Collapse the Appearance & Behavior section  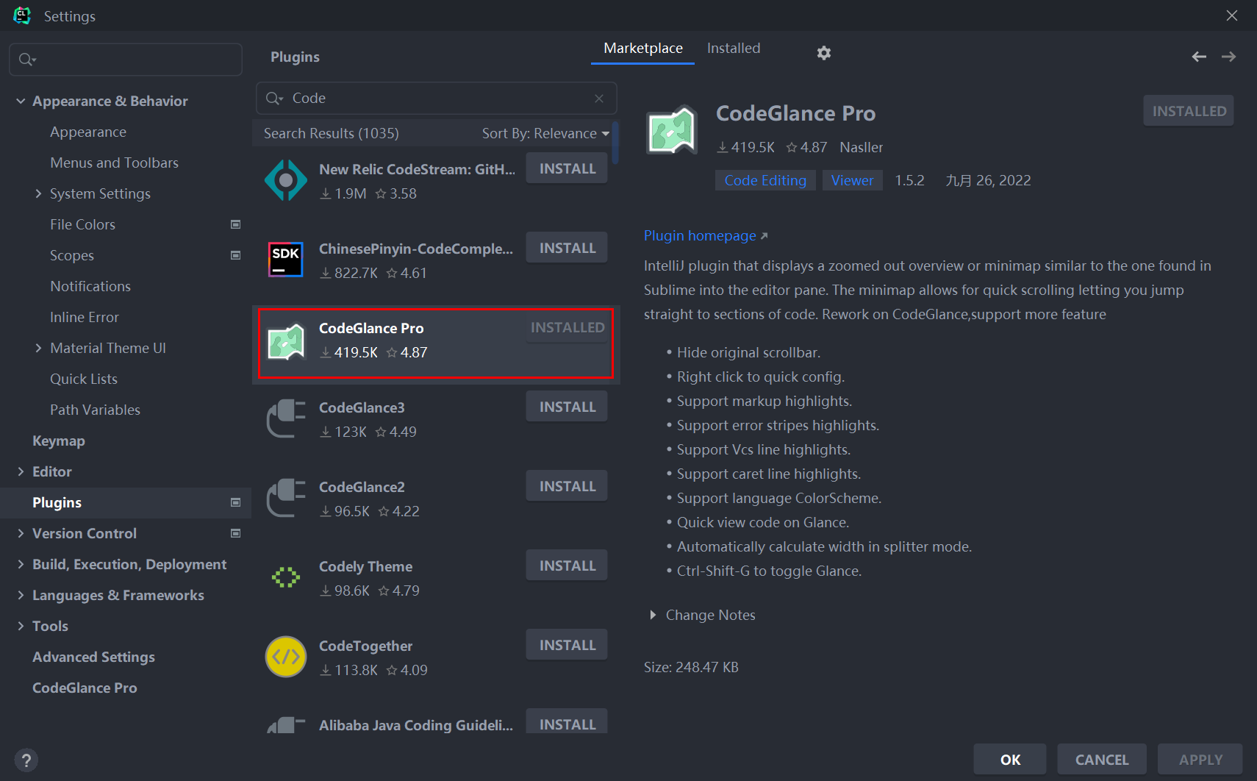tap(21, 101)
